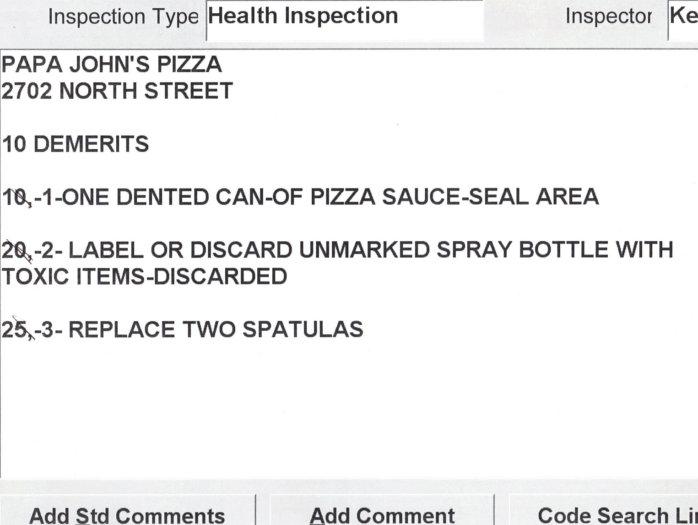Place cursor on PAPA JOHN'S PIZZA line
The width and height of the screenshot is (698, 525).
pyautogui.click(x=112, y=65)
